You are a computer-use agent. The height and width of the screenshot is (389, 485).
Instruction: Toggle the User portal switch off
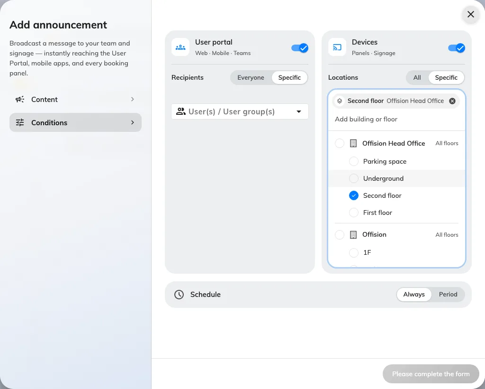(x=300, y=48)
